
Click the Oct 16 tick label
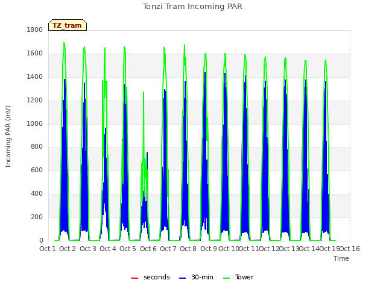[350, 249]
